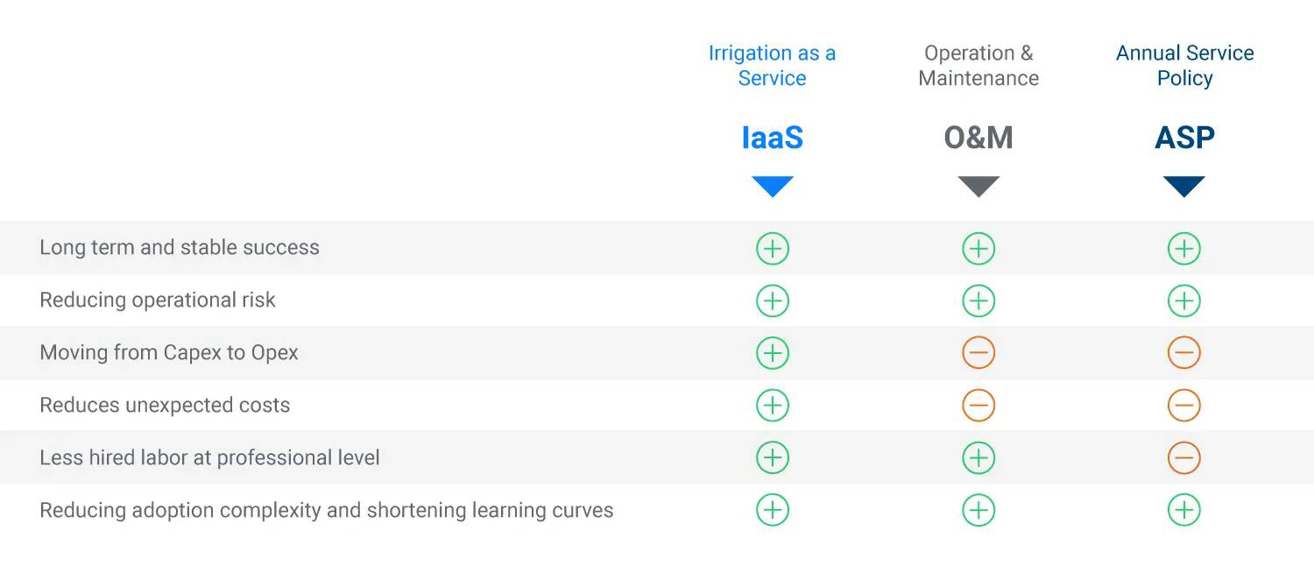
Task: Select the Operation & Maintenance heading
Action: pyautogui.click(x=978, y=66)
